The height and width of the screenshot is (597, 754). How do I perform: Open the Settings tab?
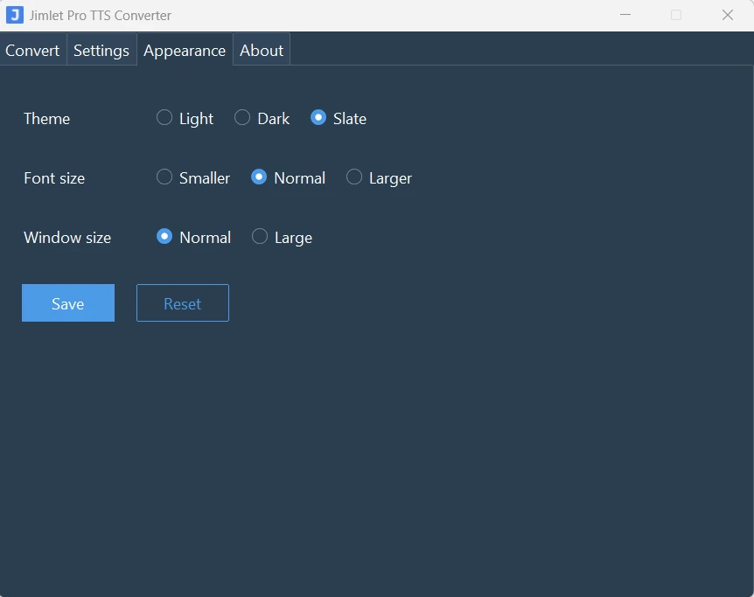pos(101,50)
